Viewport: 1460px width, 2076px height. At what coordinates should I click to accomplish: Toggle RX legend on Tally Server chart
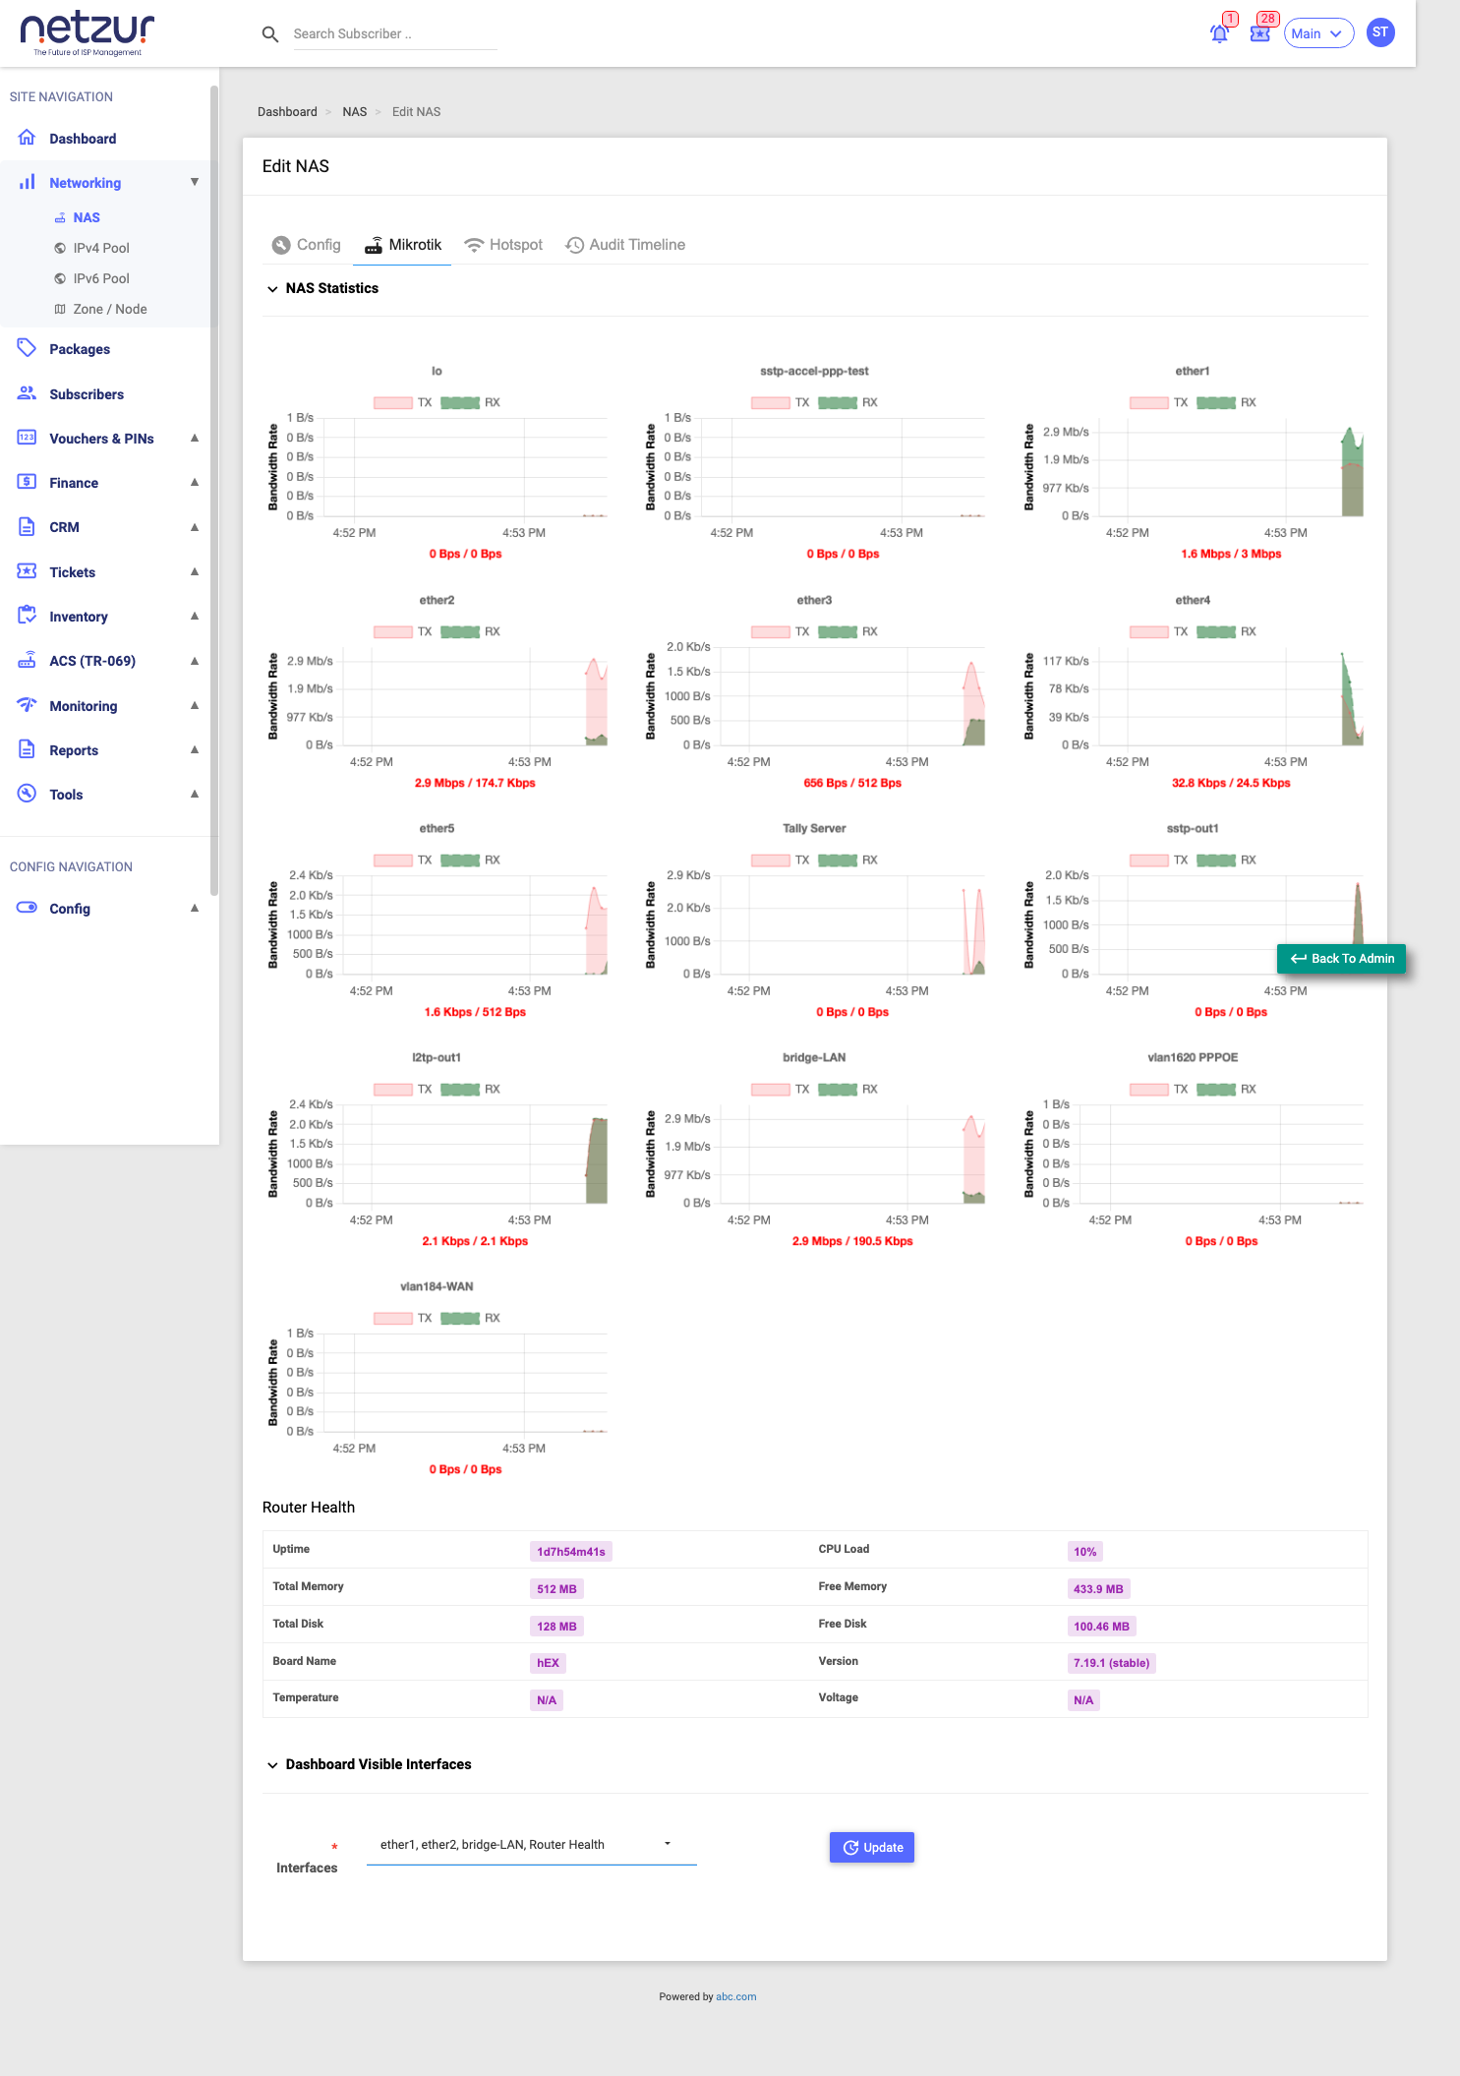coord(847,860)
